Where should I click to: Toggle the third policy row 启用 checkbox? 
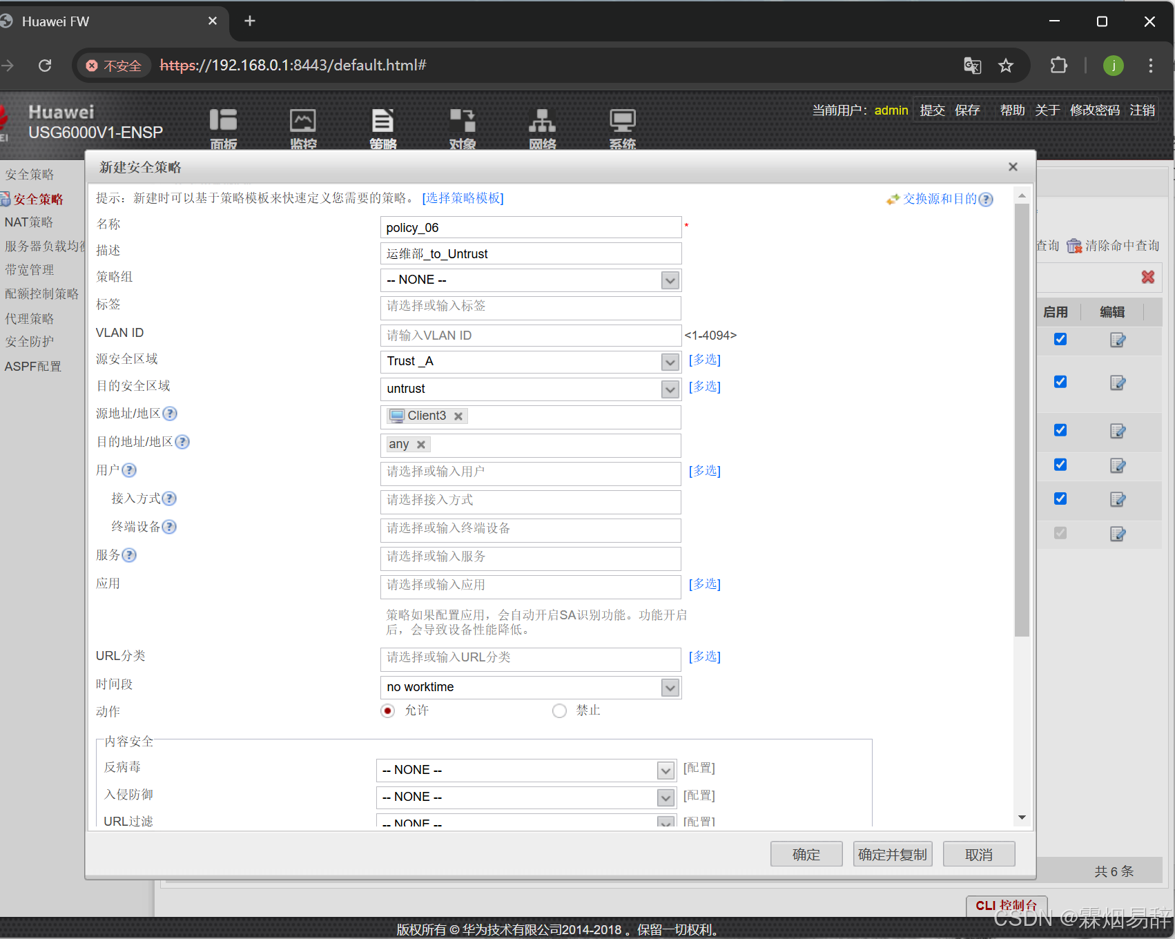[x=1060, y=430]
